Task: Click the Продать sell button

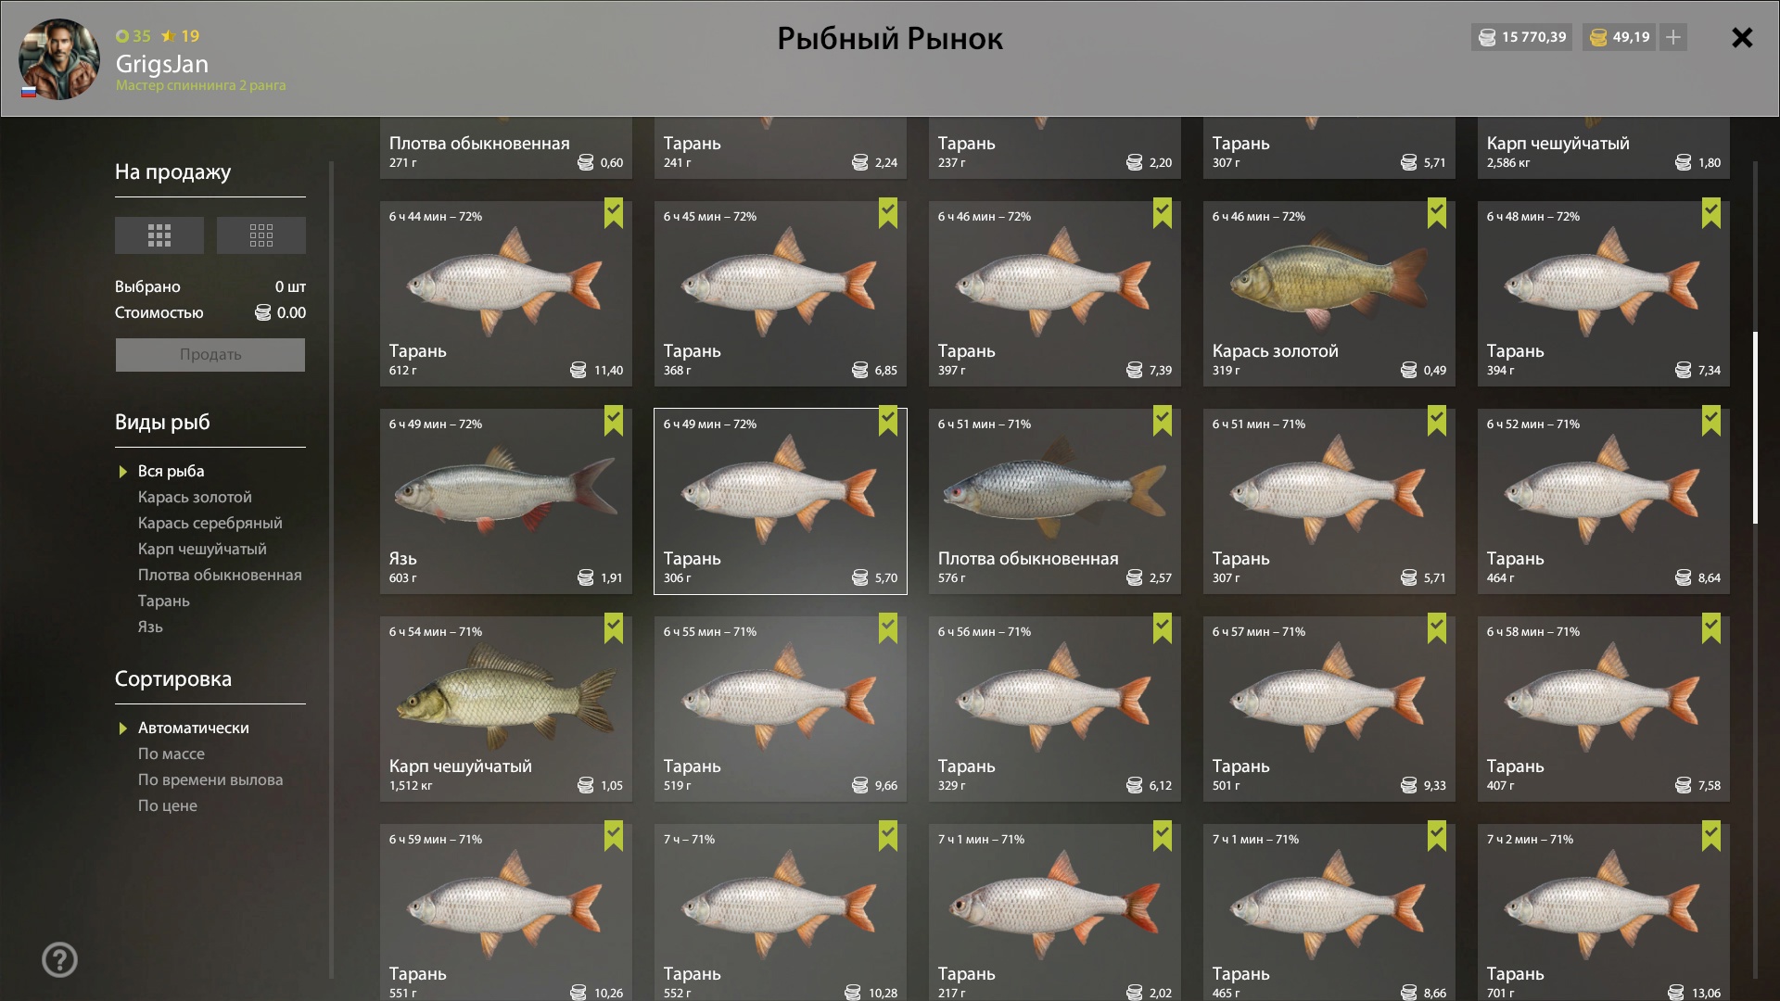Action: point(210,355)
